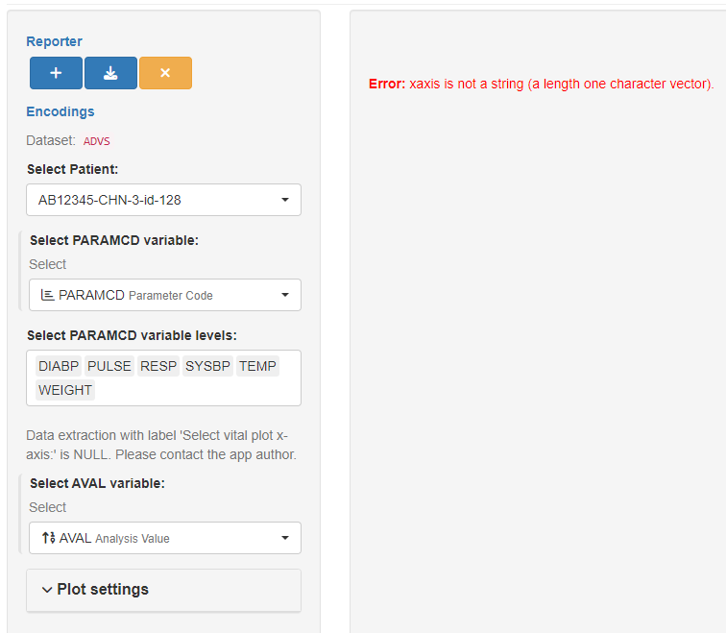The width and height of the screenshot is (726, 633).
Task: Click the orange Reset reporter button
Action: tap(165, 73)
